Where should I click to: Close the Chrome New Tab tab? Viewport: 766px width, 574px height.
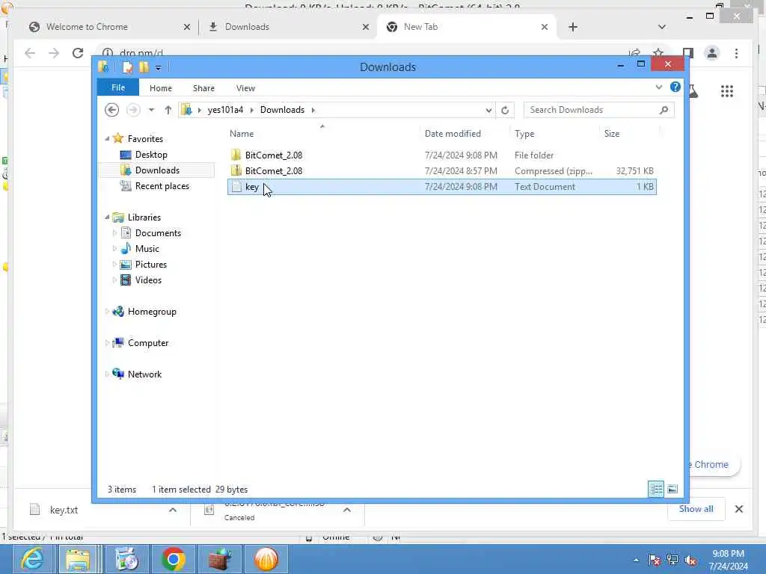(x=545, y=27)
